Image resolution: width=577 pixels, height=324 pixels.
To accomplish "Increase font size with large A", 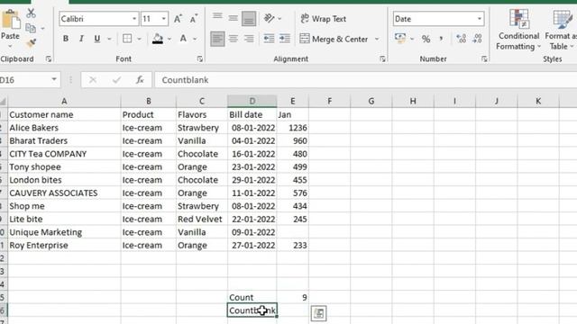I will (x=178, y=19).
